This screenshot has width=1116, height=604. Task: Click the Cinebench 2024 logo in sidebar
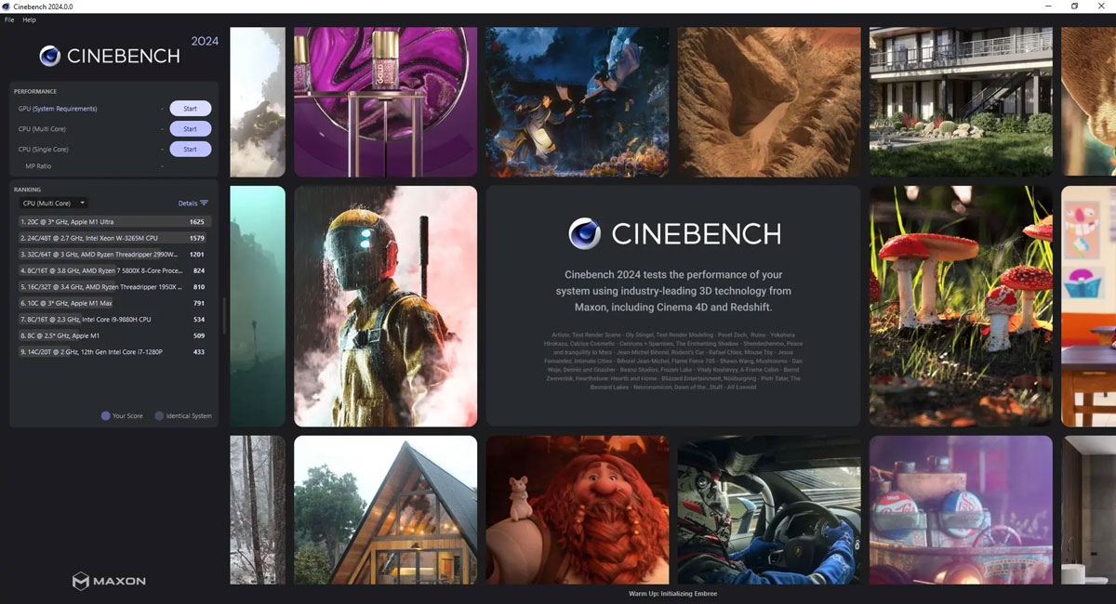[128, 53]
